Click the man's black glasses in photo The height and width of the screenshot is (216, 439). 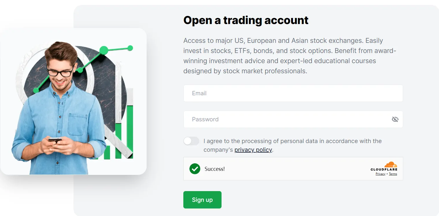click(x=60, y=72)
